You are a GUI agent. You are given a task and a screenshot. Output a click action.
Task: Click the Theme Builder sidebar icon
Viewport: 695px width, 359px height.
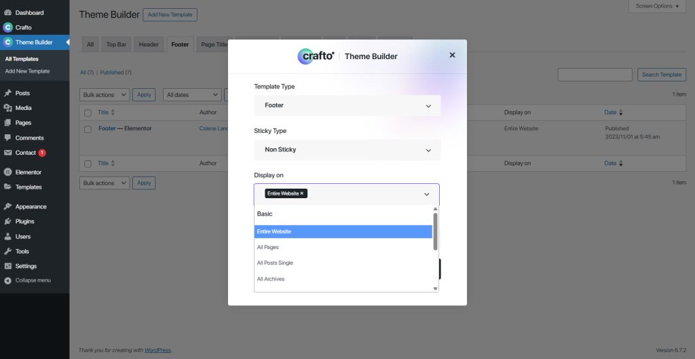(7, 43)
